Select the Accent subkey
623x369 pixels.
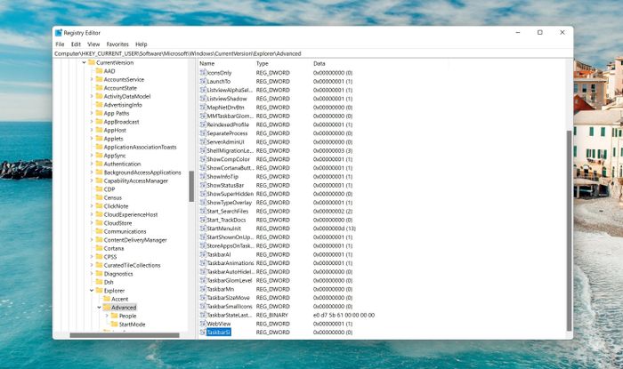click(x=119, y=299)
